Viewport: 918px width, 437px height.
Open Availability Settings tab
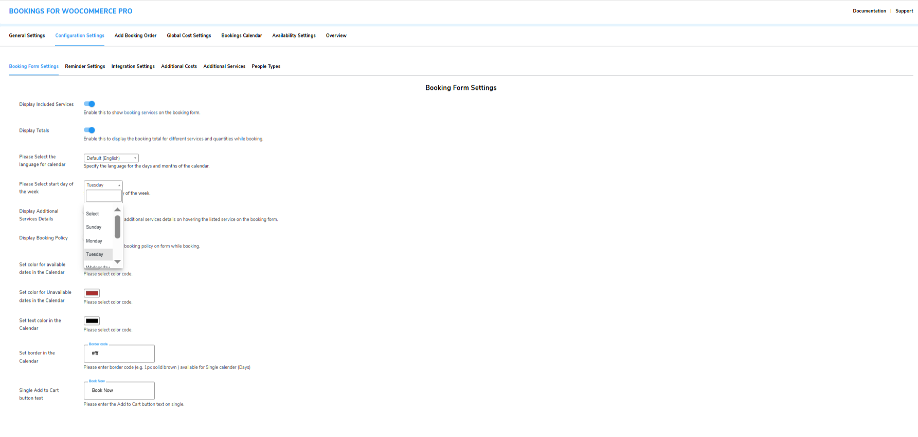click(x=294, y=35)
